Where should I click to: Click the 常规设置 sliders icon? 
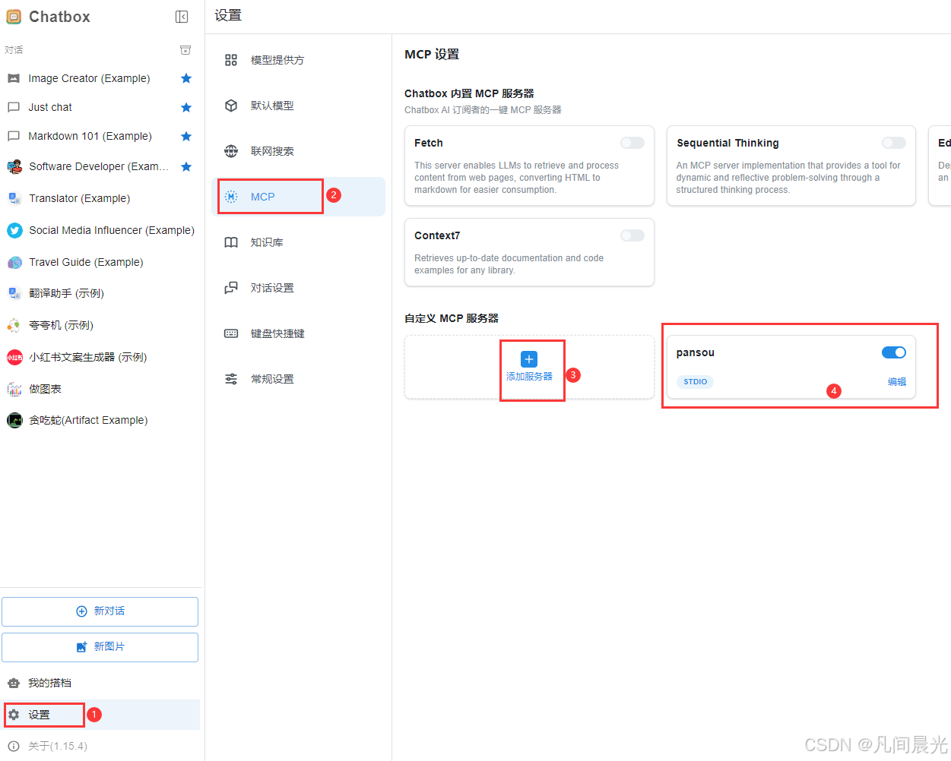pos(231,378)
